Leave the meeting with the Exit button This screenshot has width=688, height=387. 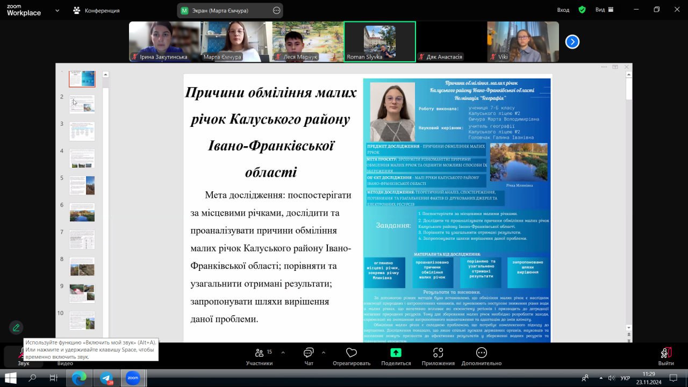(666, 355)
